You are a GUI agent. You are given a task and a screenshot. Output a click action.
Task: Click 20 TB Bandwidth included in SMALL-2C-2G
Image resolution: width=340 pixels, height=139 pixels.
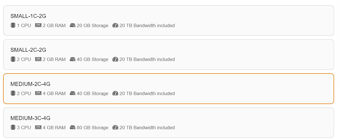click(147, 59)
